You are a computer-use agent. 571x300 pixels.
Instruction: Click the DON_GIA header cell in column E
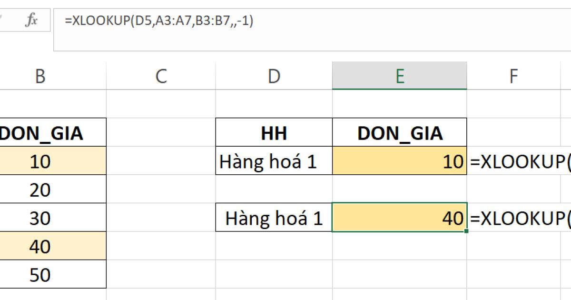(400, 133)
